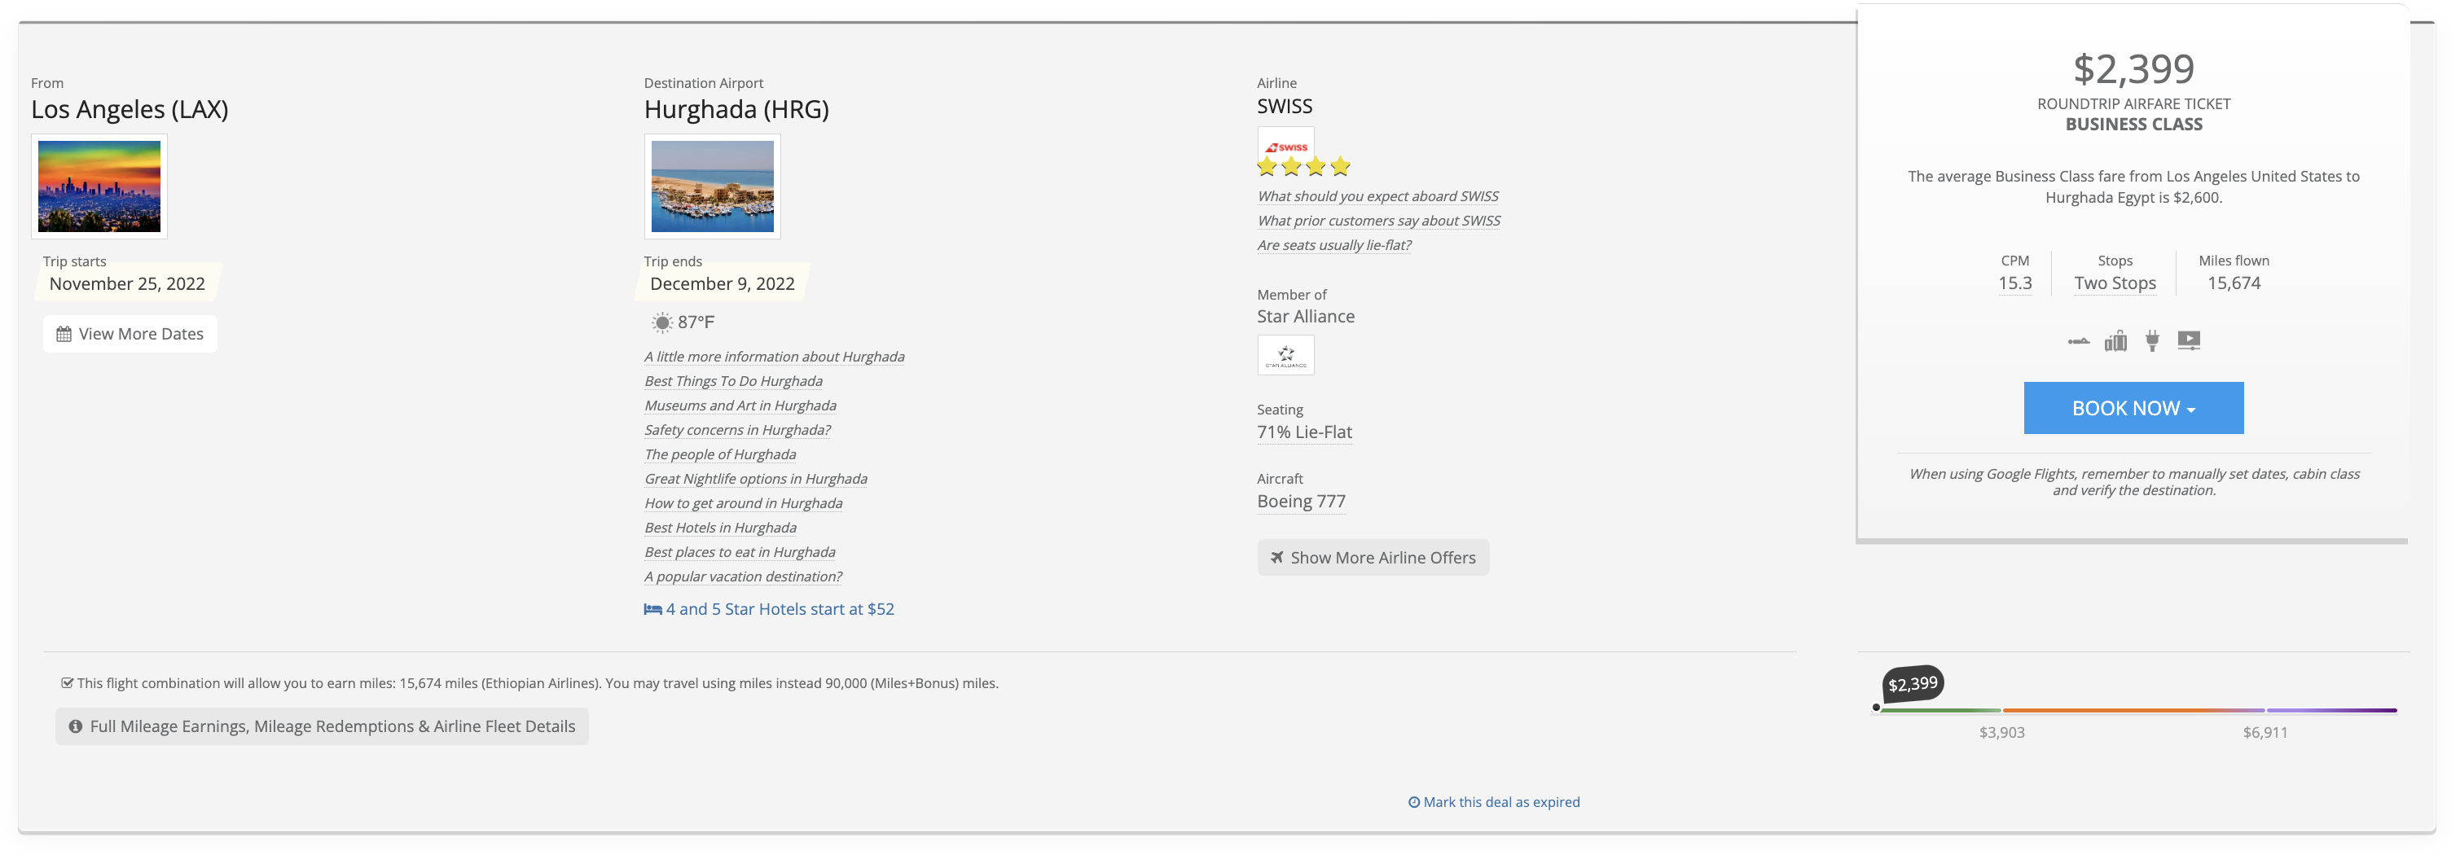Mark this deal as expired
Image resolution: width=2460 pixels, height=855 pixels.
(x=1494, y=803)
